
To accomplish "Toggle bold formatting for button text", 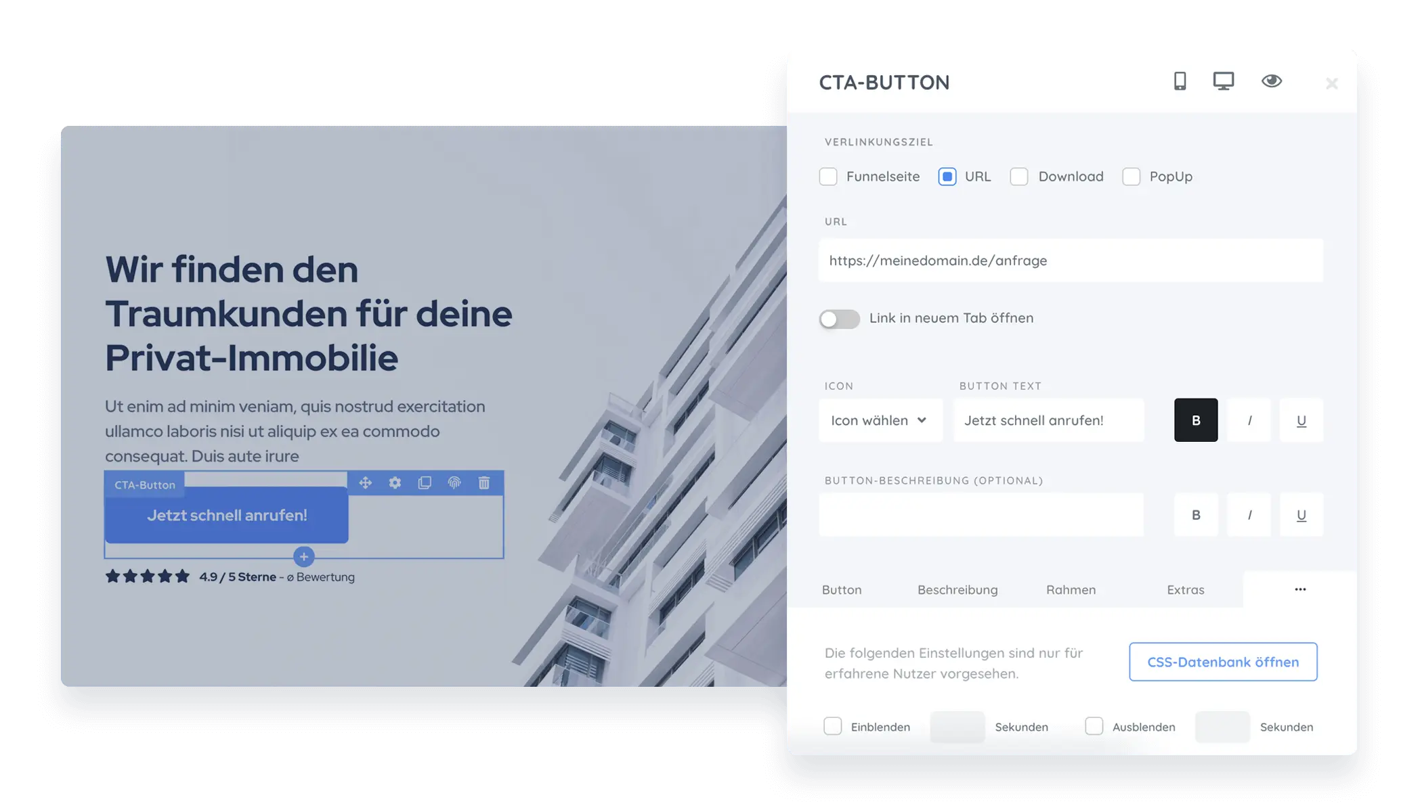I will click(1197, 420).
